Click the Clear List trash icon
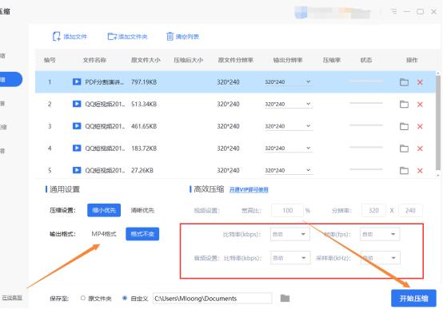The width and height of the screenshot is (443, 309). tap(170, 37)
